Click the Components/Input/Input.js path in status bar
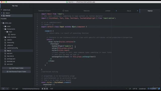This screenshot has width=161, height=91. 31,89
